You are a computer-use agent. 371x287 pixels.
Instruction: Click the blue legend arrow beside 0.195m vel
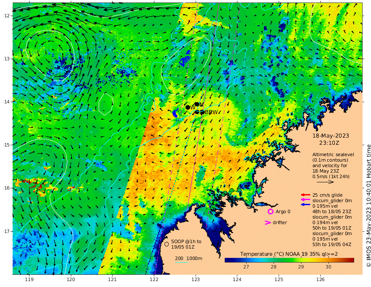pyautogui.click(x=306, y=204)
